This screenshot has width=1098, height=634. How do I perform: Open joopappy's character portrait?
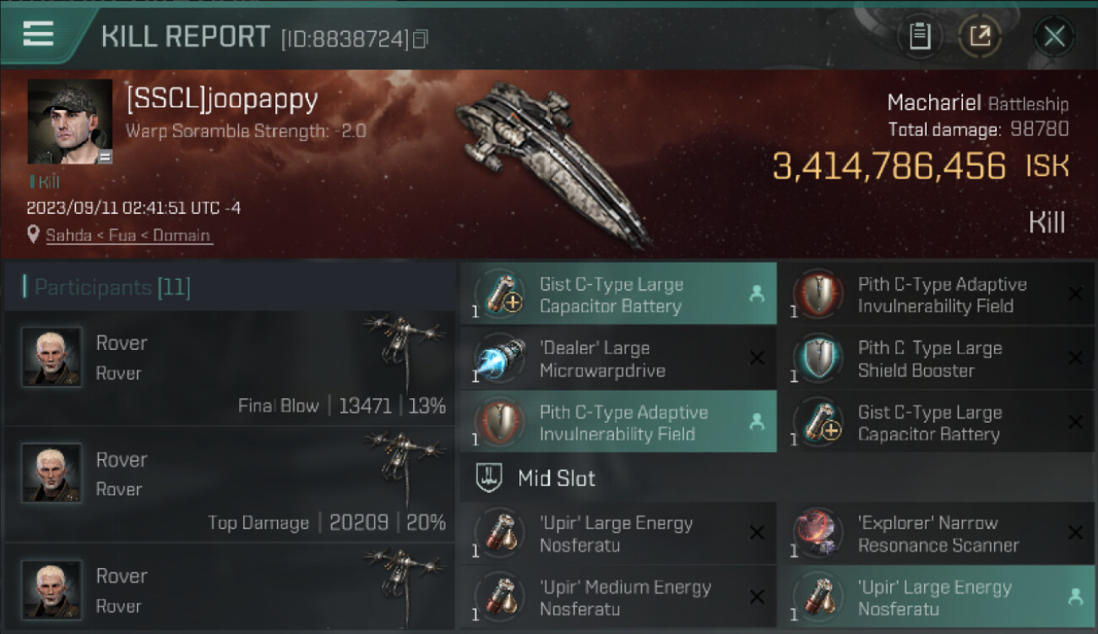[x=70, y=122]
